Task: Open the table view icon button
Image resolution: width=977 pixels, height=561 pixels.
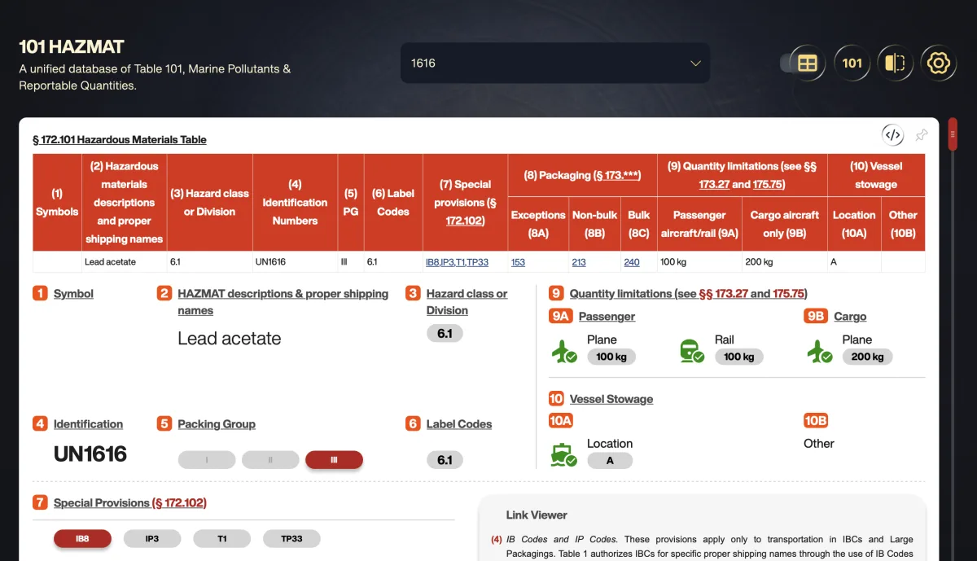Action: [808, 63]
